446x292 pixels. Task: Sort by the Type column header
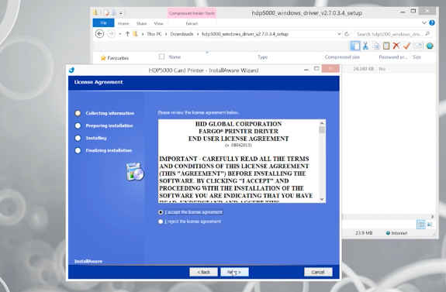262,57
